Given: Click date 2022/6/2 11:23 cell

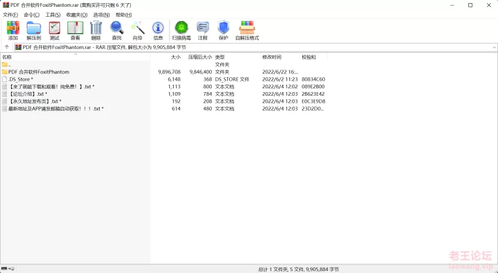Looking at the screenshot, I should tap(280, 79).
